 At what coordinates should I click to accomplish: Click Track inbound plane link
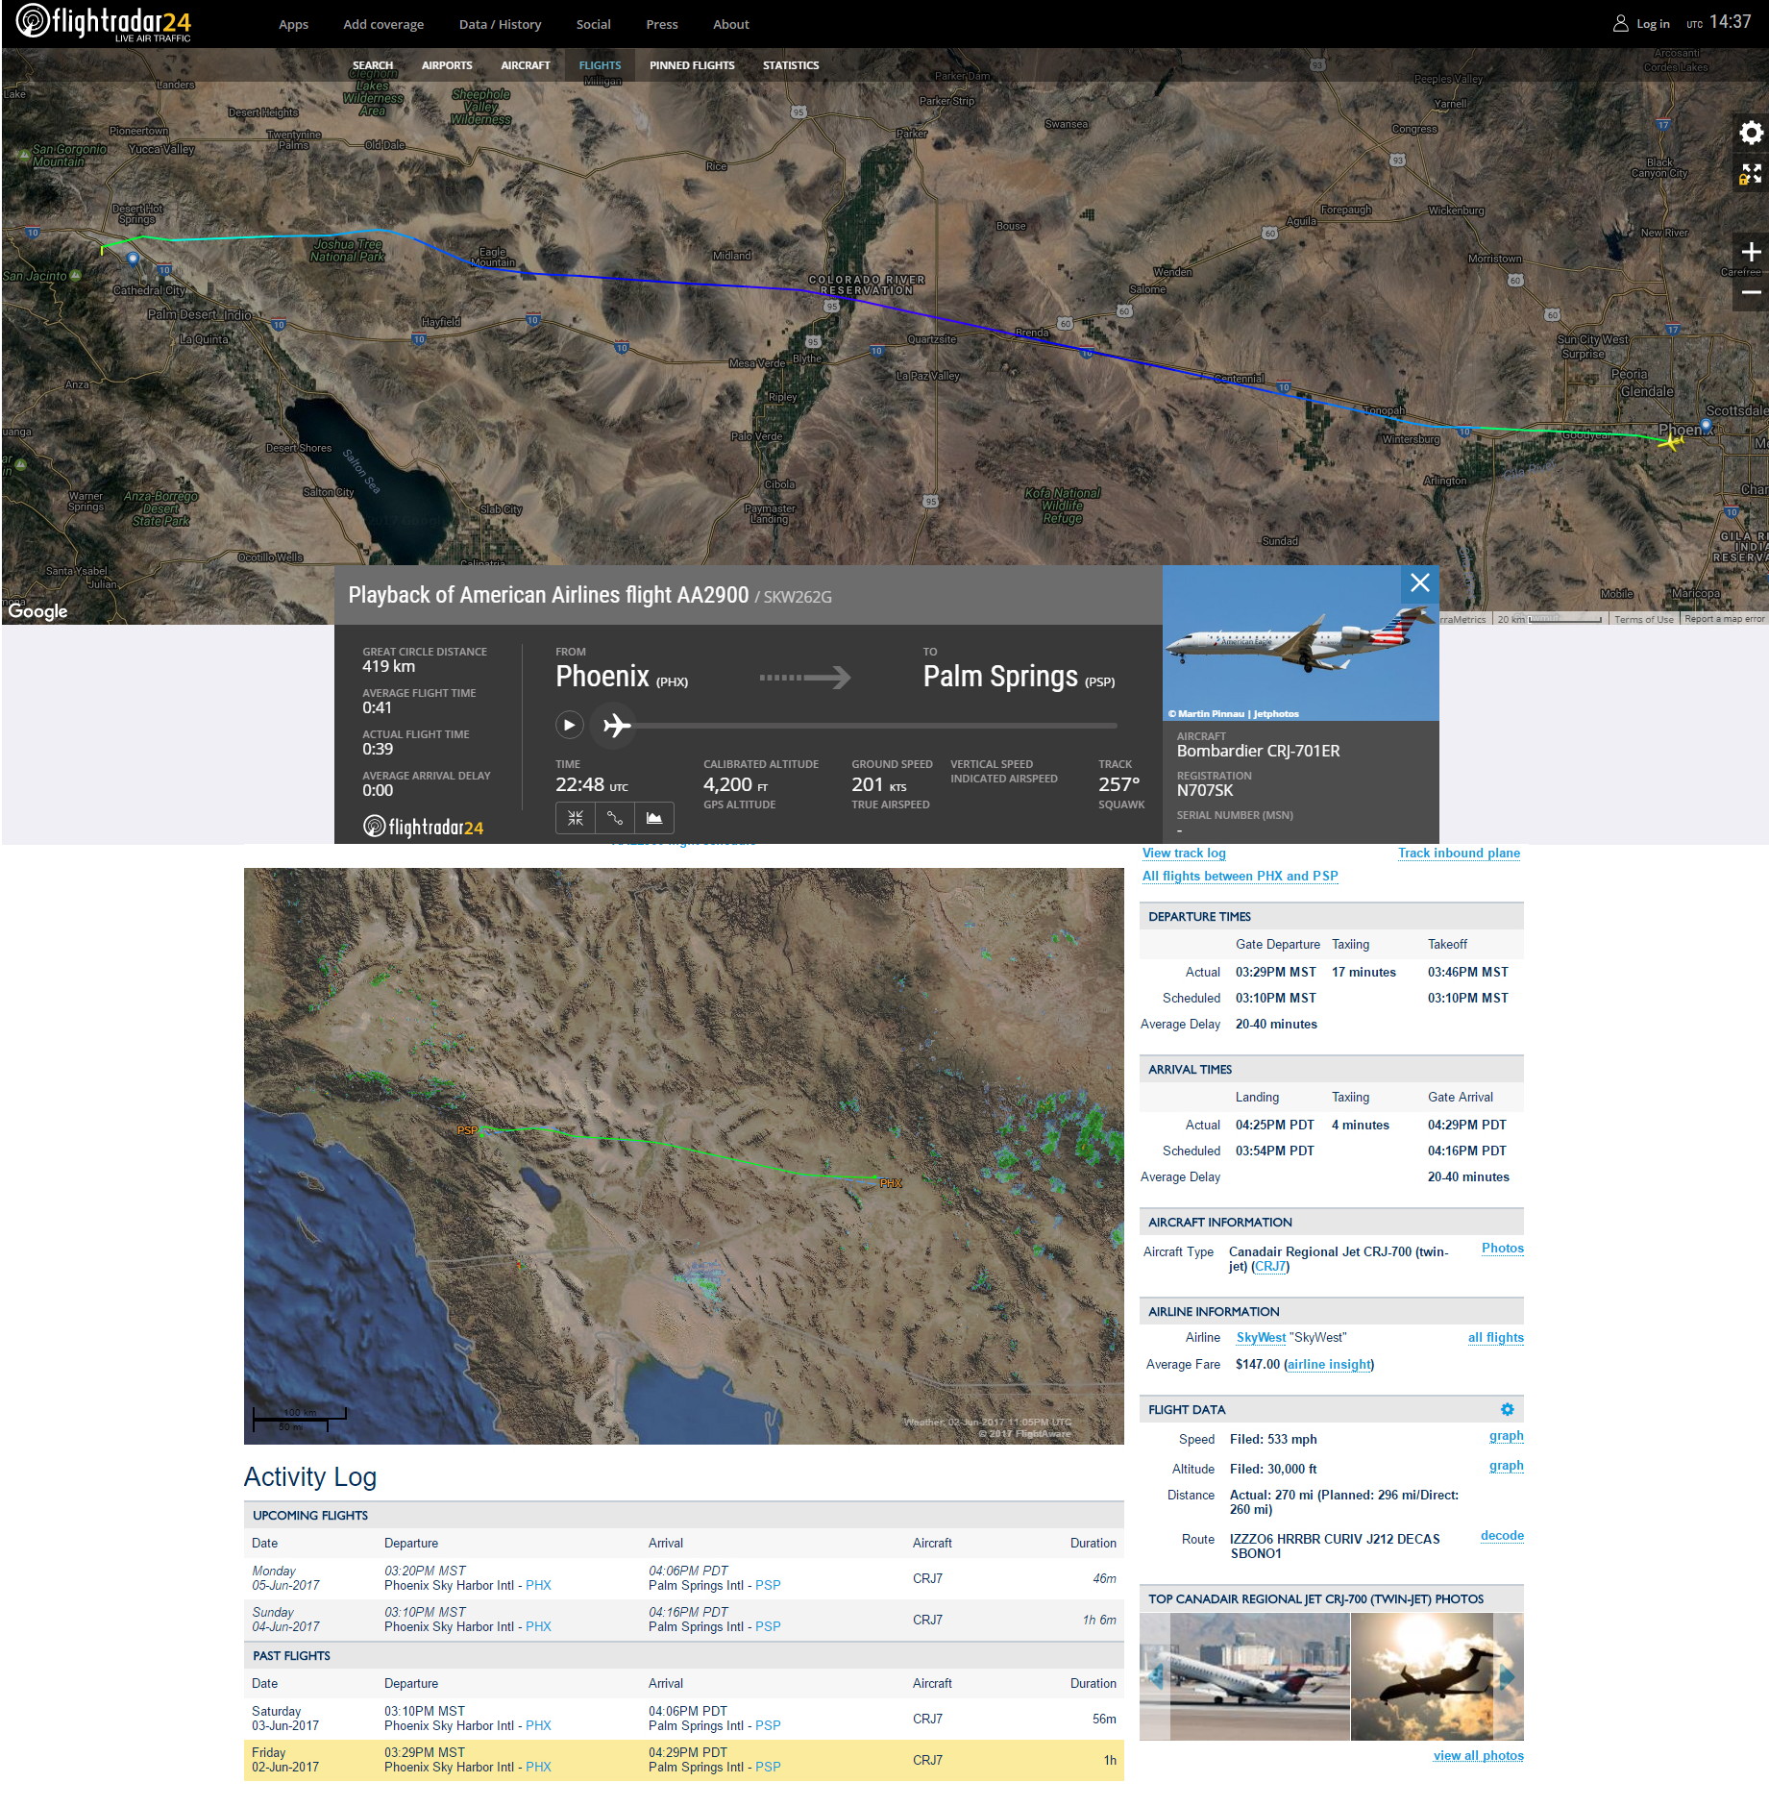[x=1459, y=853]
